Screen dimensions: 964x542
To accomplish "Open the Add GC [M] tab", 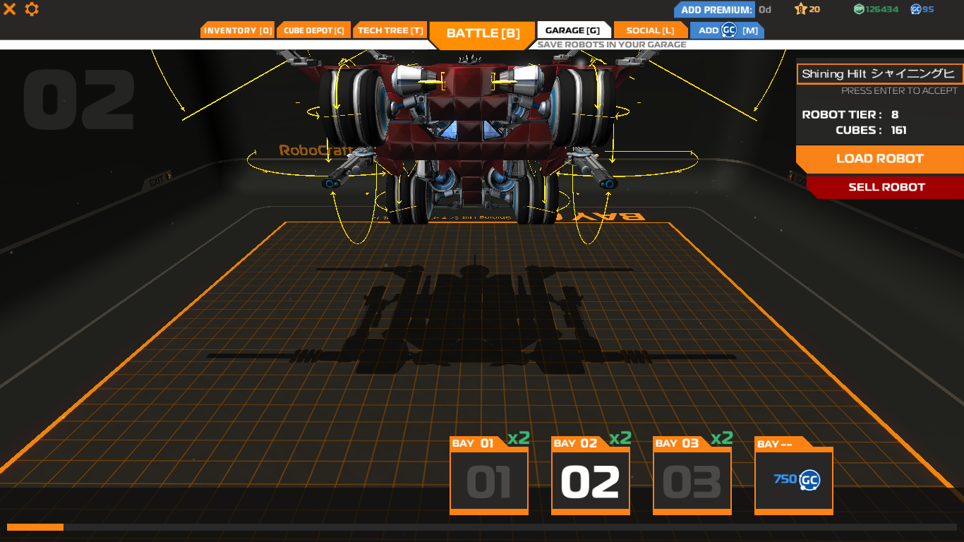I will point(727,30).
